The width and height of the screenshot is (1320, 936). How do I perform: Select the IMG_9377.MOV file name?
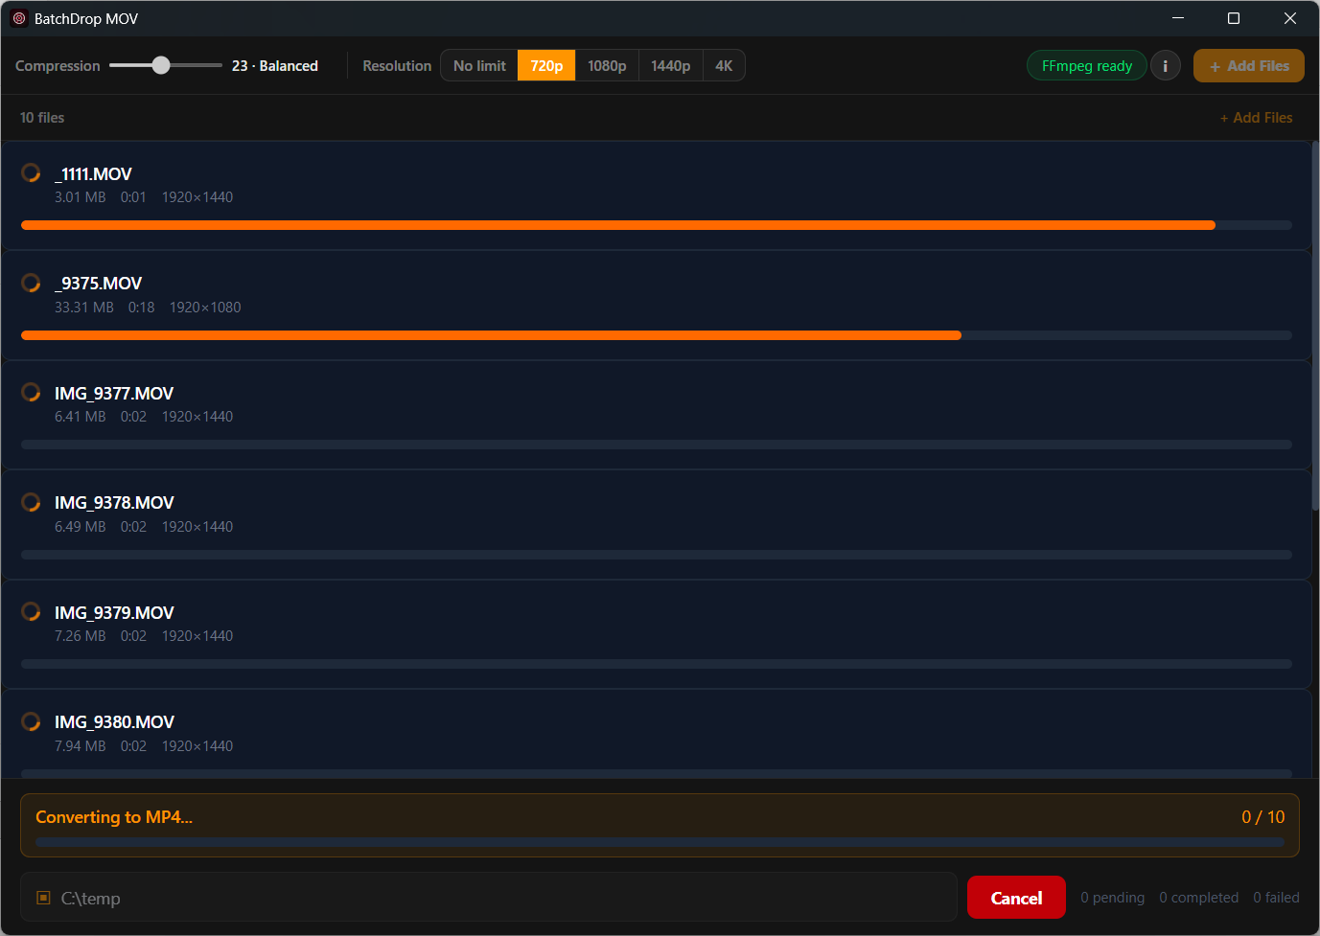[114, 393]
